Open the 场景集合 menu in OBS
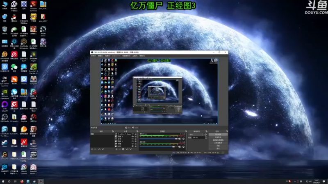The image size is (328, 184). pos(126,56)
